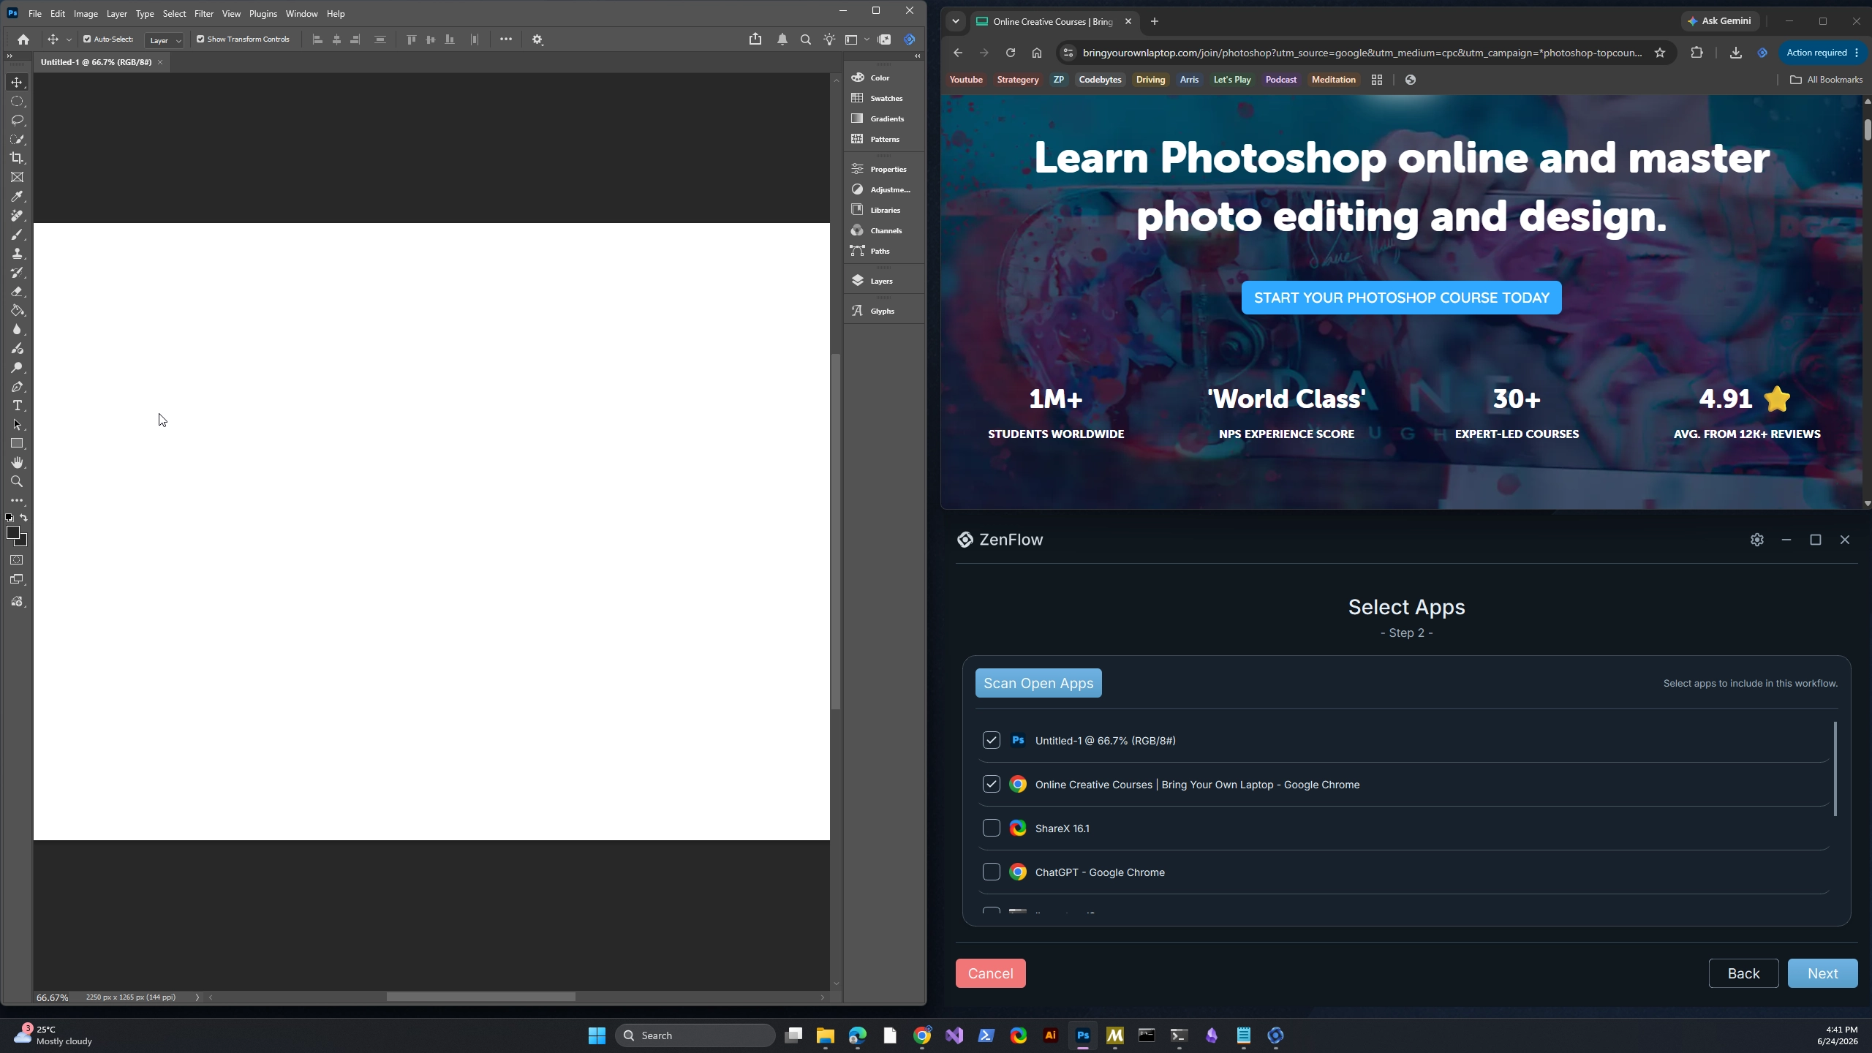Viewport: 1872px width, 1053px height.
Task: Select the Rectangle shape tool
Action: tap(17, 443)
